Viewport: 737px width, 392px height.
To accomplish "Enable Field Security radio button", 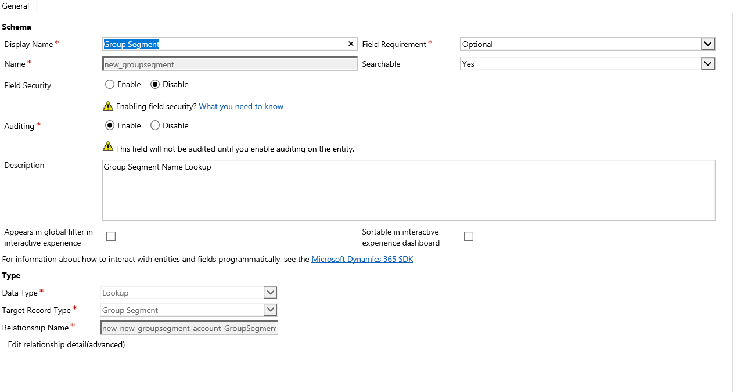I will pos(110,84).
